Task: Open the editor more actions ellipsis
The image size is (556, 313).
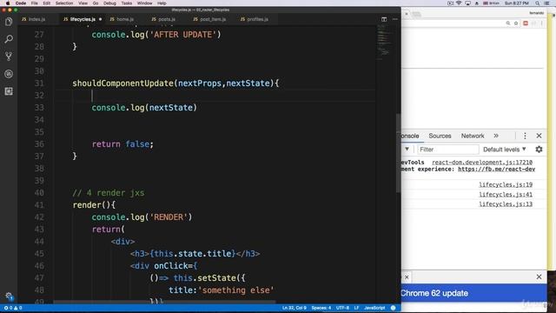Action: click(x=395, y=19)
